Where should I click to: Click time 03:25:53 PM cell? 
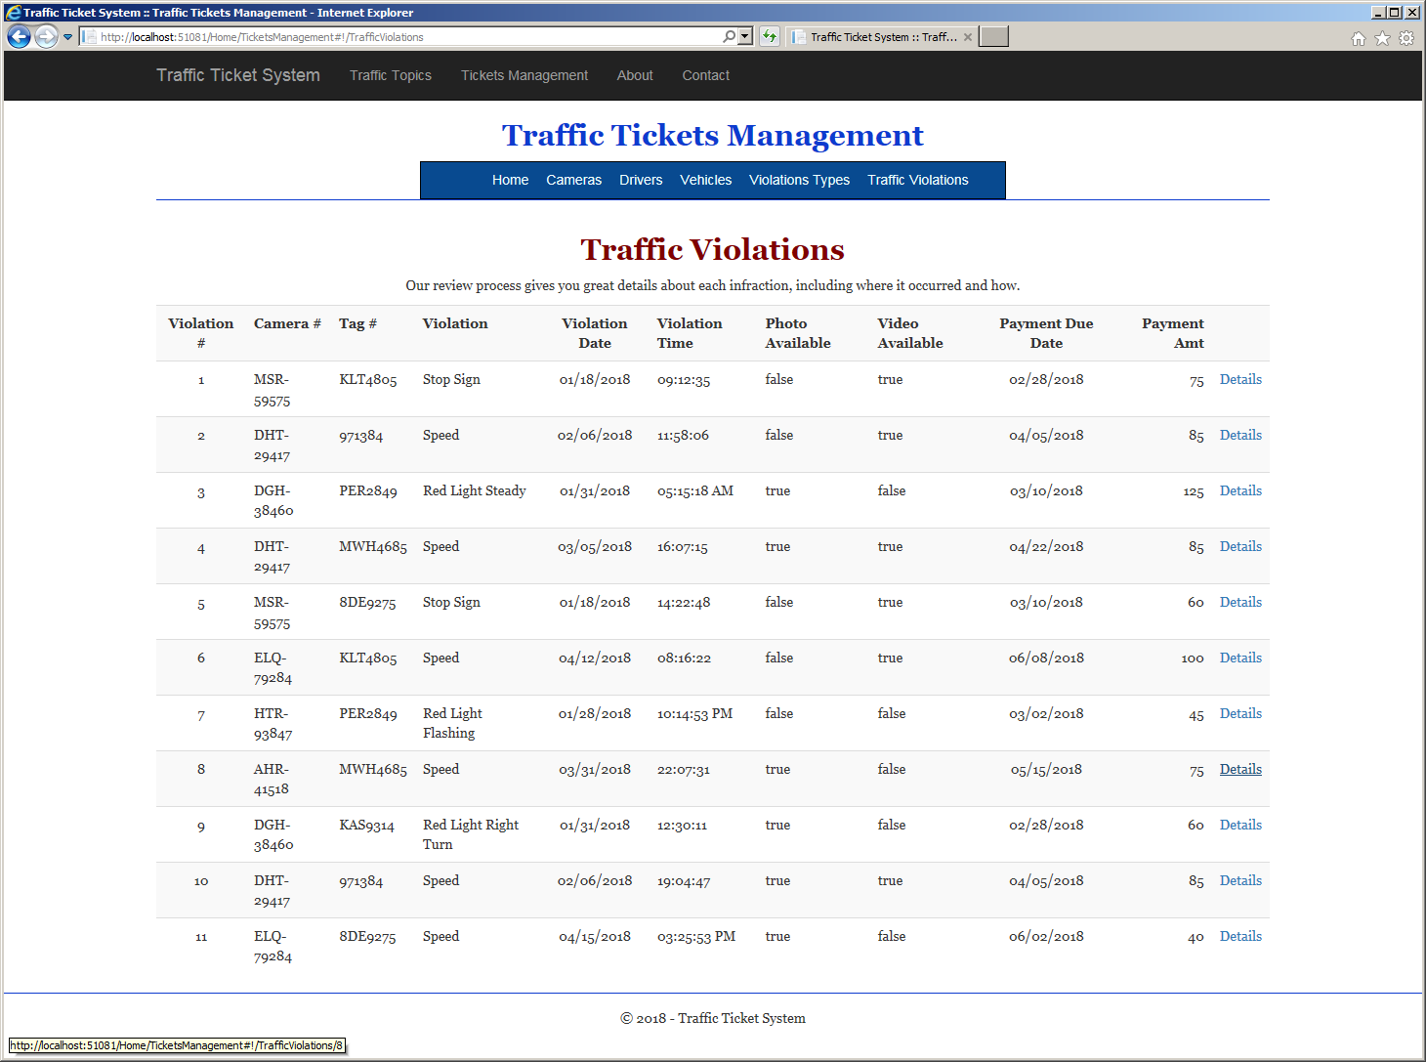pyautogui.click(x=696, y=937)
